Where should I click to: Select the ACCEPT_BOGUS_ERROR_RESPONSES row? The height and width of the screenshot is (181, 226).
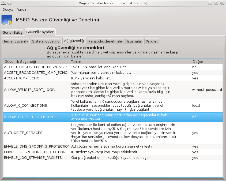coord(113,67)
